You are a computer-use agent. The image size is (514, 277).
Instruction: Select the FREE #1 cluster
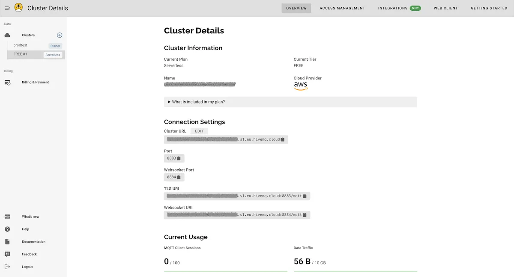pyautogui.click(x=36, y=54)
